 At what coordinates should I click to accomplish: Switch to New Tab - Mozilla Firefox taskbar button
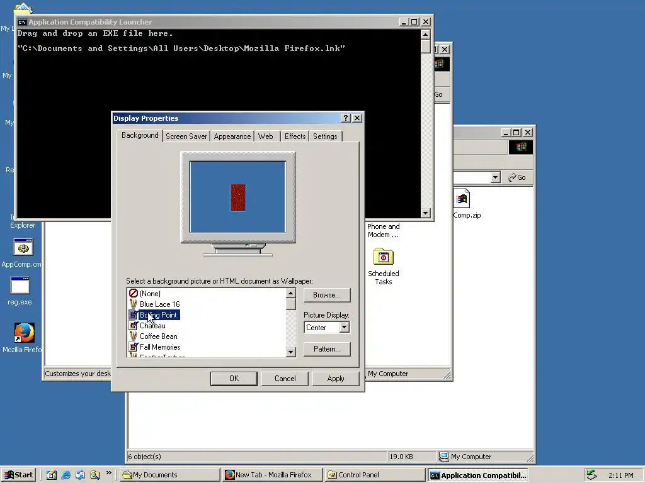tap(272, 475)
